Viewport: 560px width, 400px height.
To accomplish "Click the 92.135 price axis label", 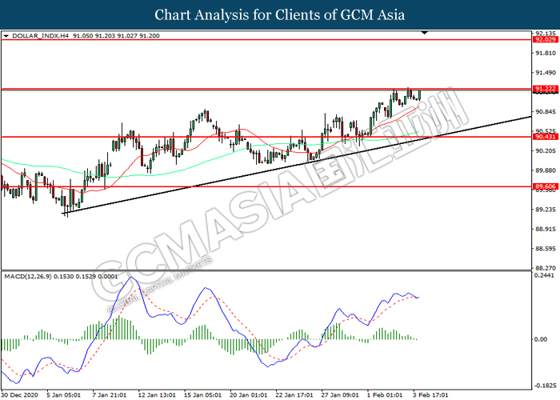I will 546,33.
